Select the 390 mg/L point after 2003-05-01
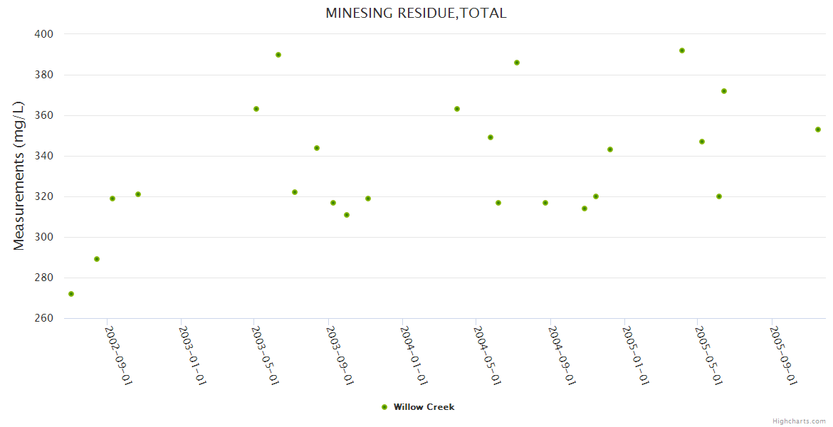833x427 pixels. pyautogui.click(x=278, y=55)
